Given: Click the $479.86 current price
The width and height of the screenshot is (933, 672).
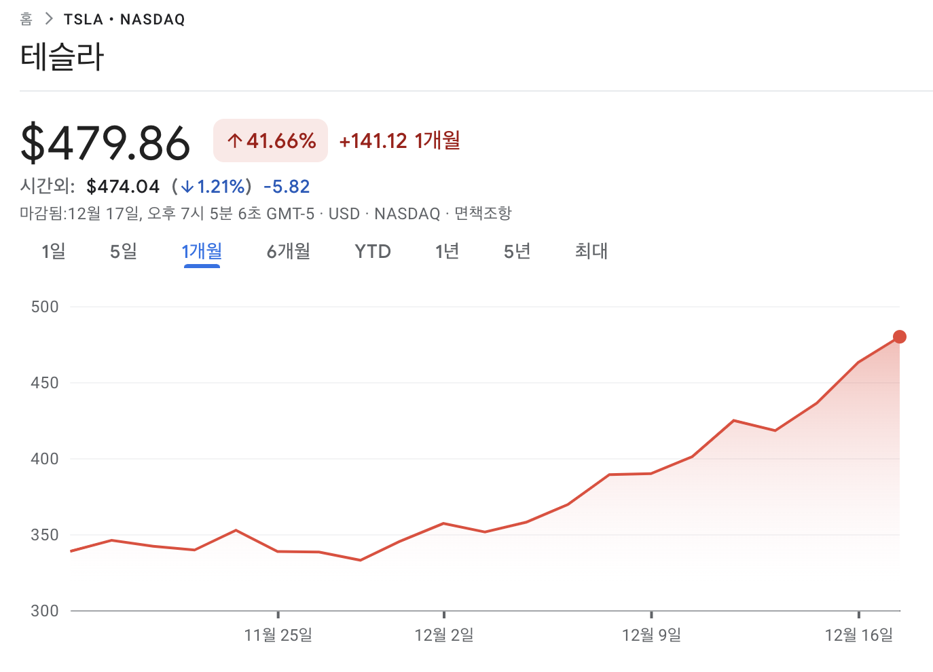Looking at the screenshot, I should click(x=105, y=143).
